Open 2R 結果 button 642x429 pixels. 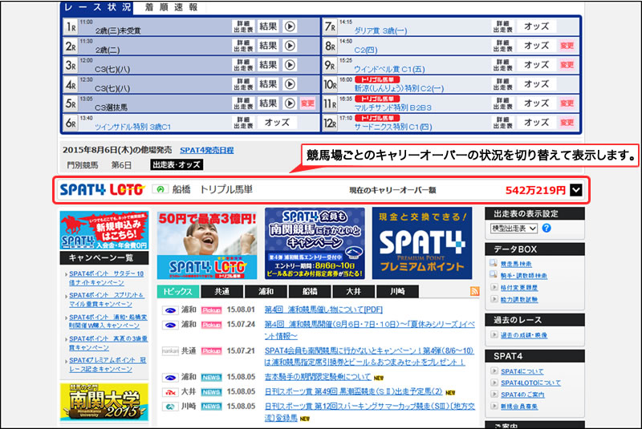[268, 46]
